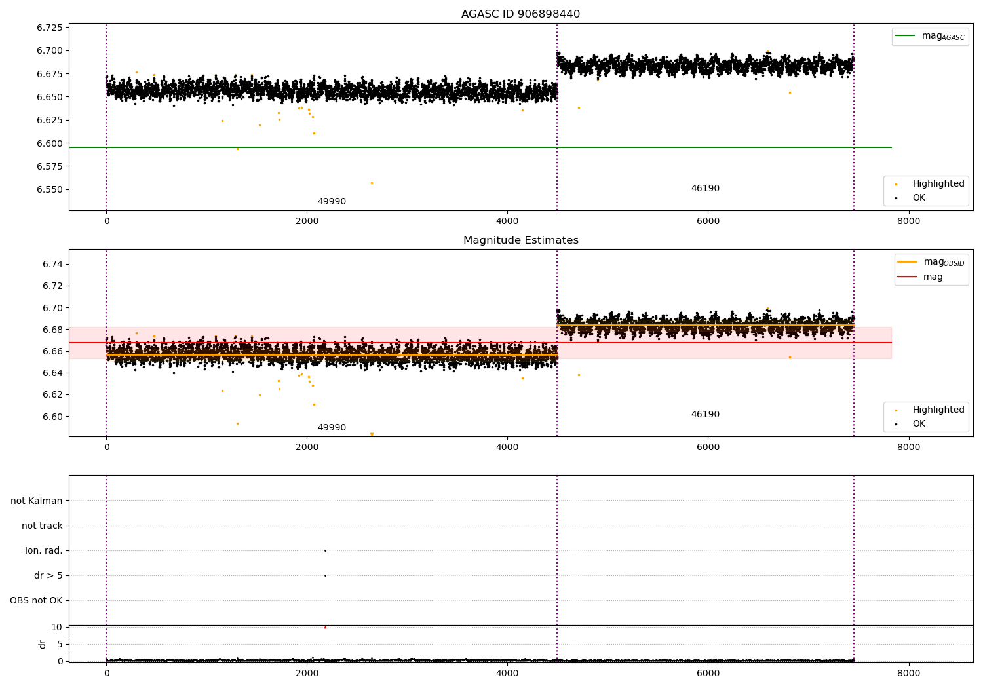Click "Highlighted" in the top plot legend
Viewport: 983px width, 688px height.
click(x=938, y=183)
